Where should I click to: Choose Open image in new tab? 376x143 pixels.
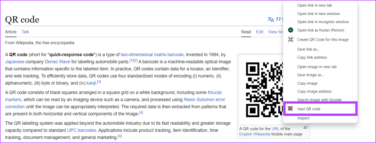(x=317, y=67)
